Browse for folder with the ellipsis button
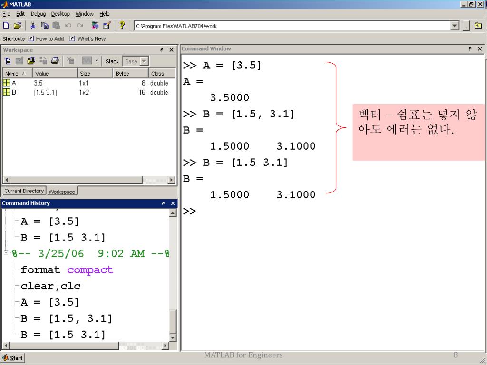This screenshot has height=365, width=487. pyautogui.click(x=466, y=26)
